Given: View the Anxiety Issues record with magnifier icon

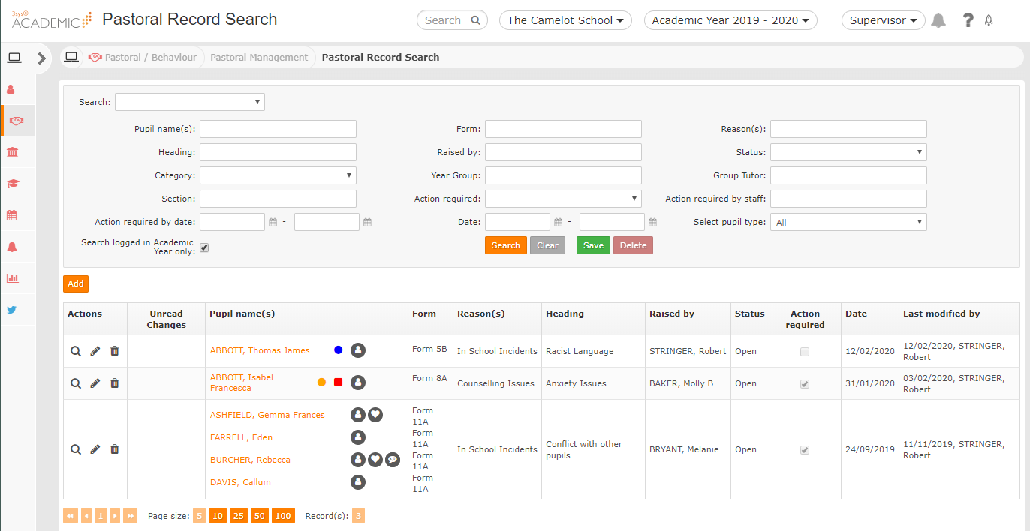Looking at the screenshot, I should (76, 383).
